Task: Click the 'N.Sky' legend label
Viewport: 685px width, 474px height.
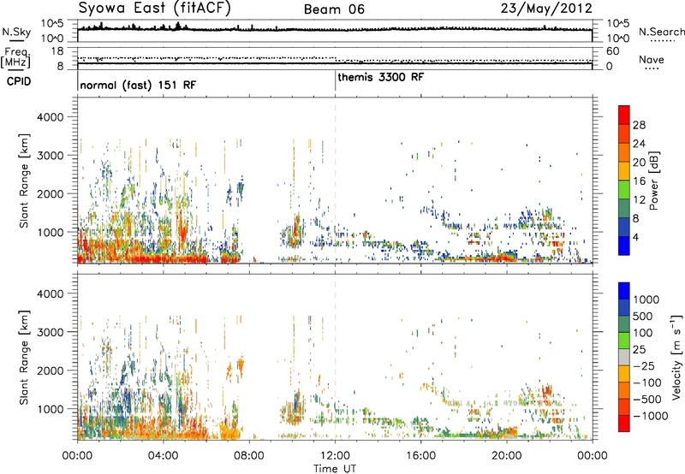Action: pos(16,32)
